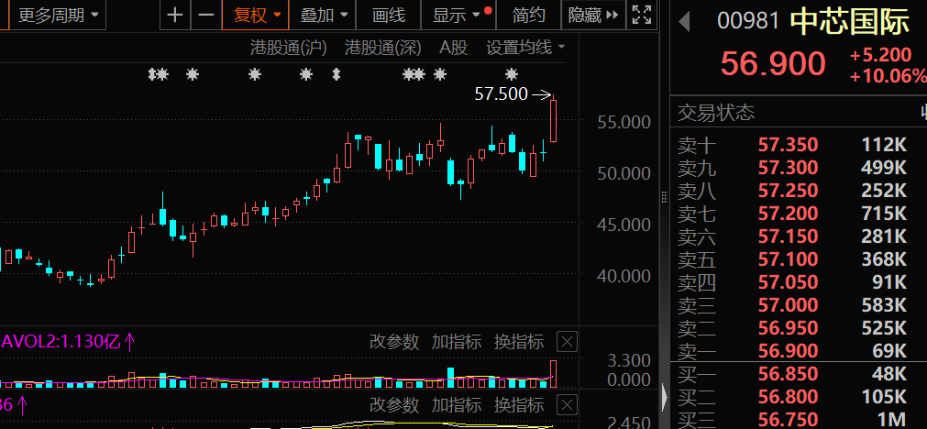
Task: Click 换指标 in the volume panel
Action: tap(519, 342)
